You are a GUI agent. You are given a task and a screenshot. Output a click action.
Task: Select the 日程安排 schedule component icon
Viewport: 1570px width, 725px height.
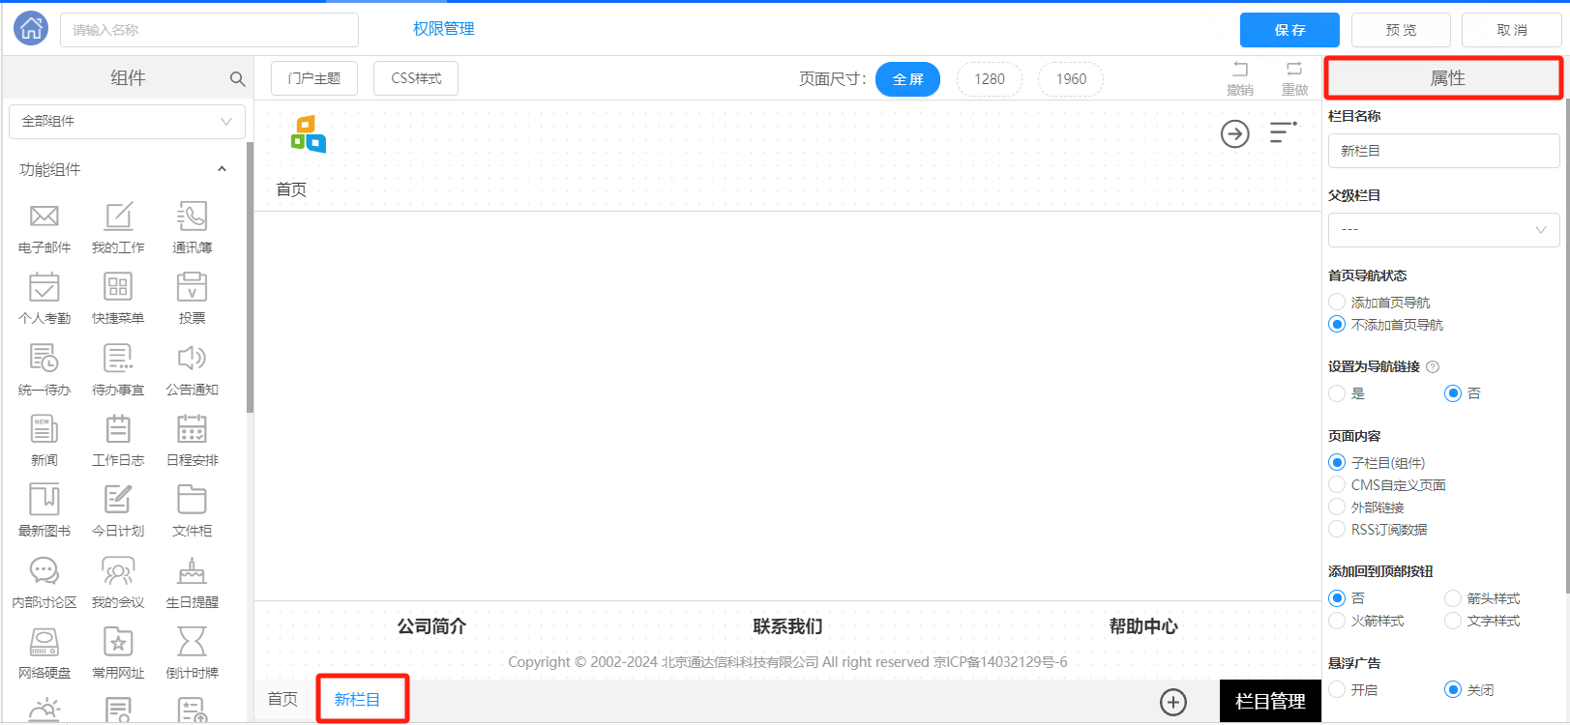tap(192, 429)
